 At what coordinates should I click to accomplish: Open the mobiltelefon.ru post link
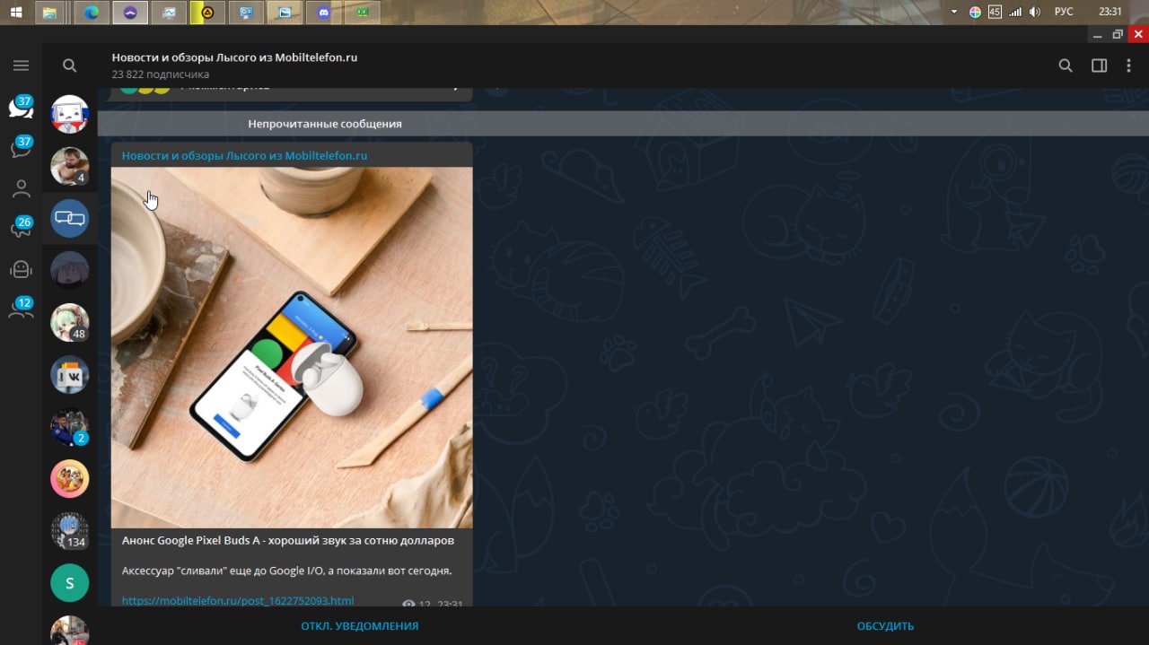click(x=238, y=601)
